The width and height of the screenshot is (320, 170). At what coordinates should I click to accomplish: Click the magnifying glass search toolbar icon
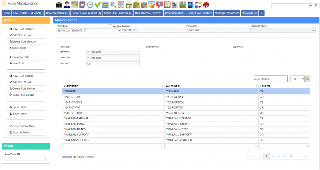point(113,5)
